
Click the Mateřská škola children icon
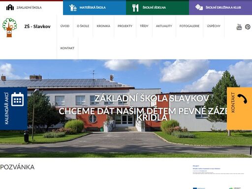click(73, 7)
